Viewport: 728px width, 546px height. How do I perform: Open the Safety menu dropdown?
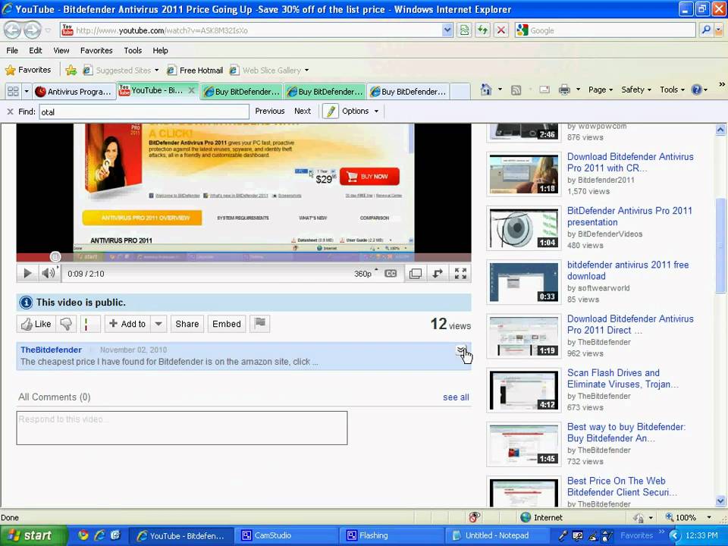click(x=636, y=89)
